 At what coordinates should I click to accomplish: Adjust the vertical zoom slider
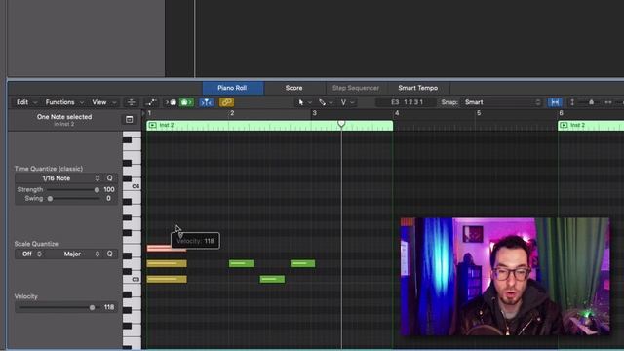click(x=591, y=102)
